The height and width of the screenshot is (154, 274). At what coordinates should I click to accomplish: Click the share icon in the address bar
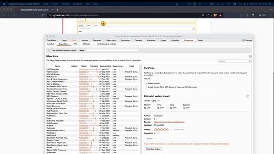coord(208,15)
